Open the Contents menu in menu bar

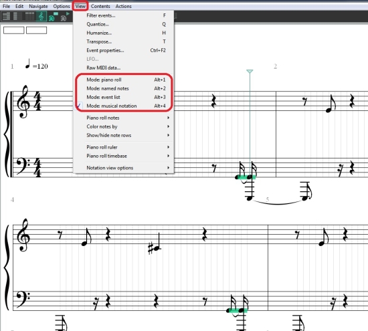coord(100,6)
